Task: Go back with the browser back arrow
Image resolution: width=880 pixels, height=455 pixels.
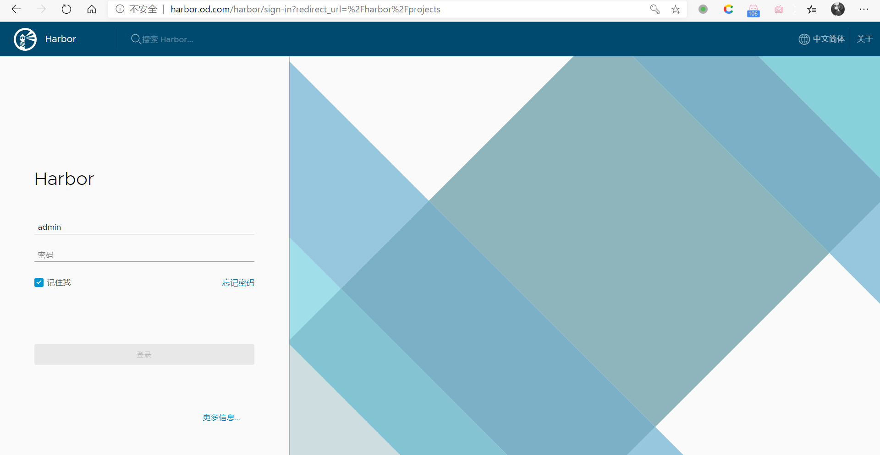Action: click(x=16, y=9)
